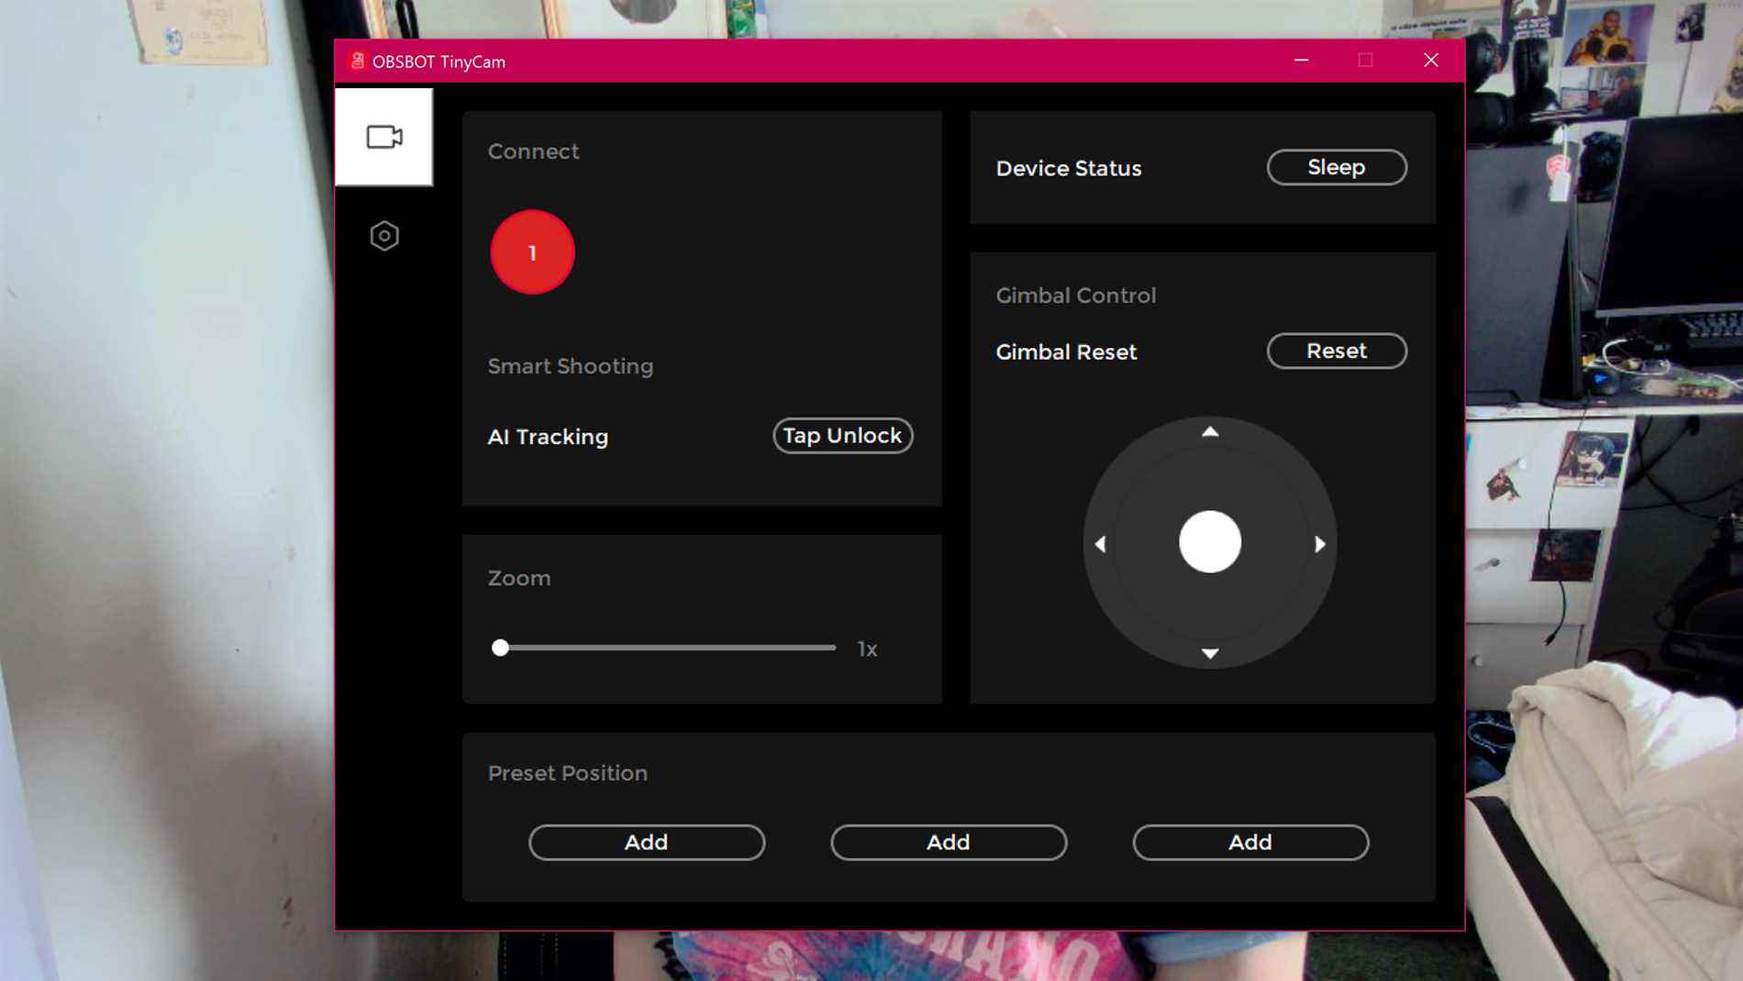Click the OBSBOT TinyCam title bar icon

coord(357,61)
